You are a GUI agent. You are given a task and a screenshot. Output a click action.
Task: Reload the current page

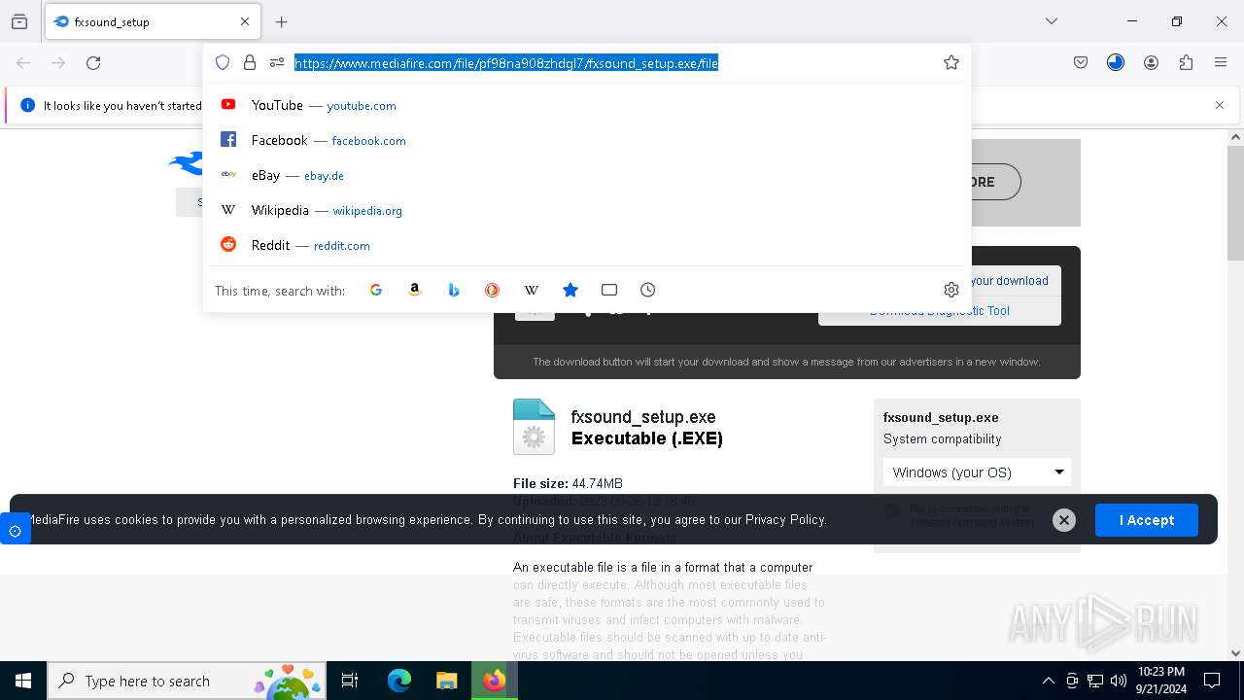click(x=93, y=62)
